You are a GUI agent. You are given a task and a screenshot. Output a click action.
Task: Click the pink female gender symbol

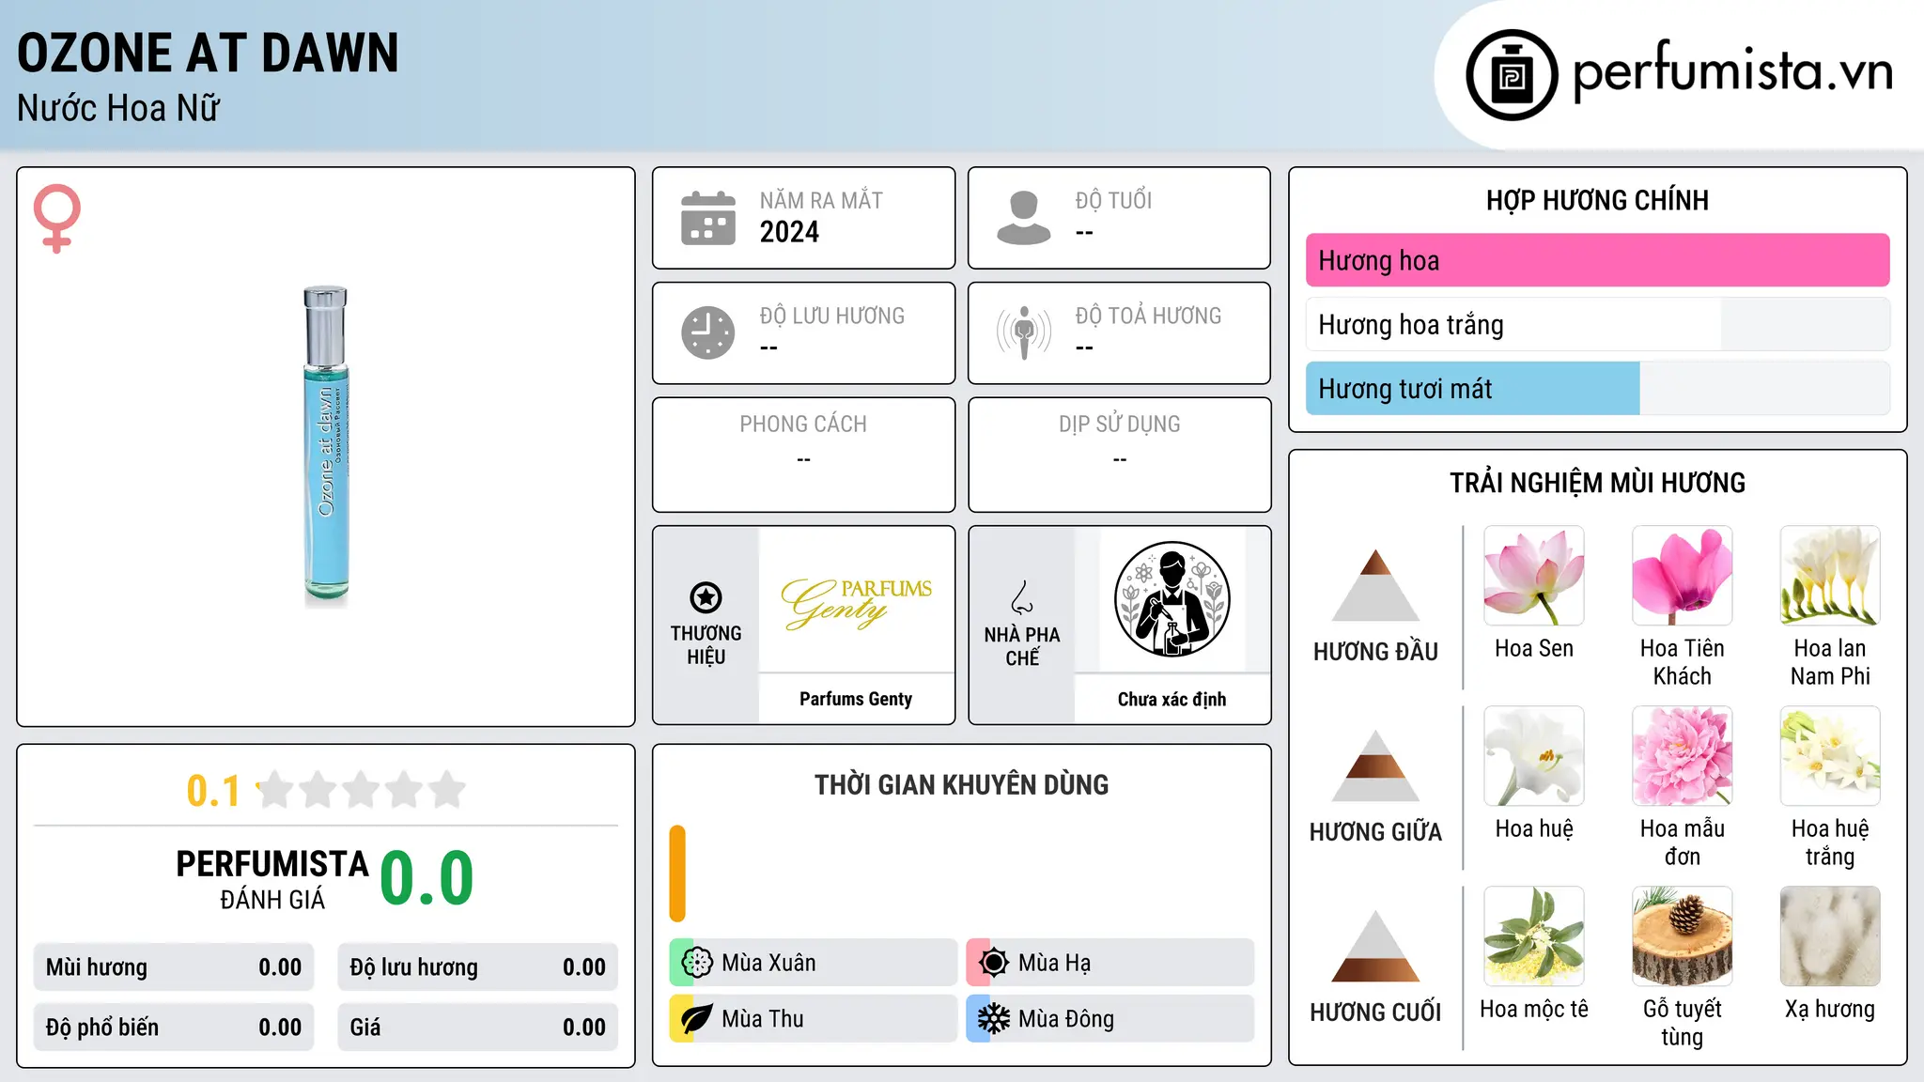[56, 218]
